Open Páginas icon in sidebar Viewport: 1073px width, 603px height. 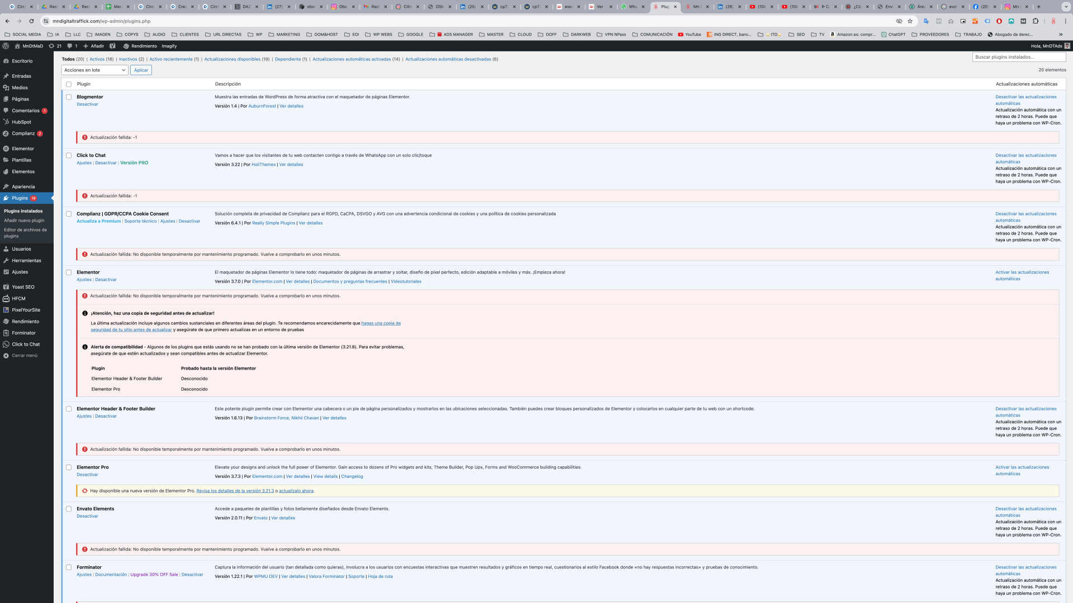(6, 99)
